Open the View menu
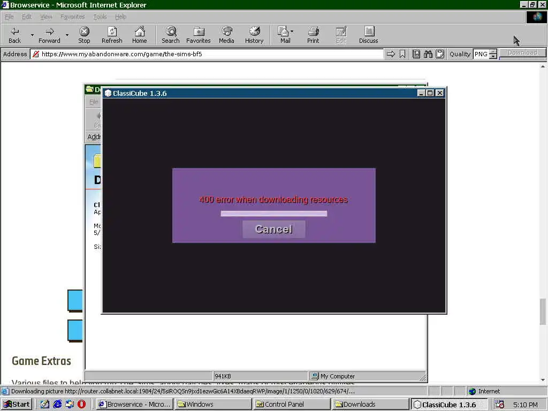548x411 pixels. [x=46, y=17]
